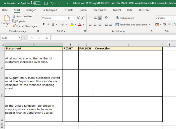Increase font size with larger A icon

(x=78, y=18)
